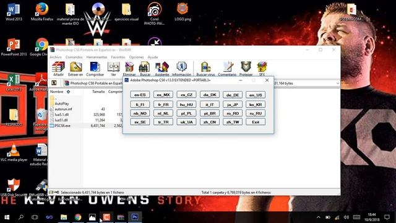Viewport: 396px width, 223px height.
Task: Click the Eliminar toolbar icon
Action: click(x=129, y=69)
